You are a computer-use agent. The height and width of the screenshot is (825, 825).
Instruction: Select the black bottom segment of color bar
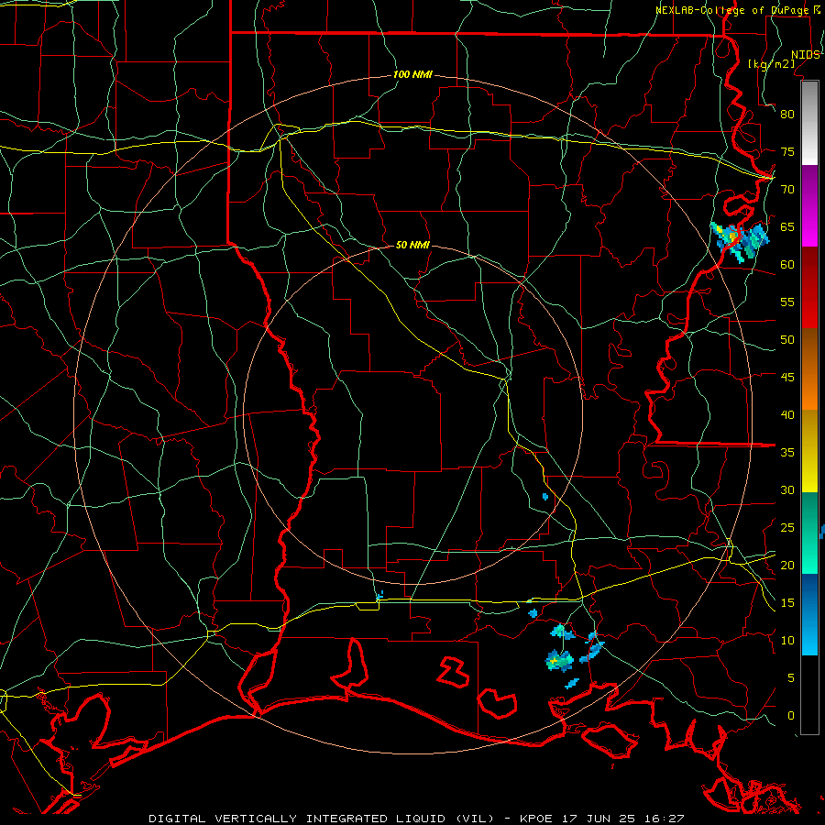(809, 695)
